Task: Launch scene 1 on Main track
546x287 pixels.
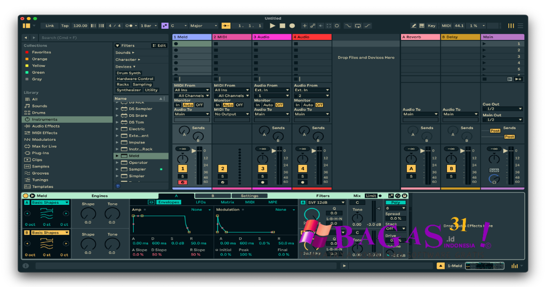Action: [484, 44]
